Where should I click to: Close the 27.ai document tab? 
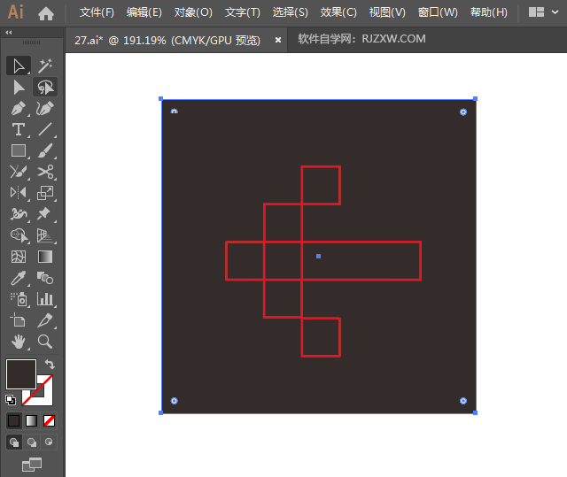pos(277,40)
